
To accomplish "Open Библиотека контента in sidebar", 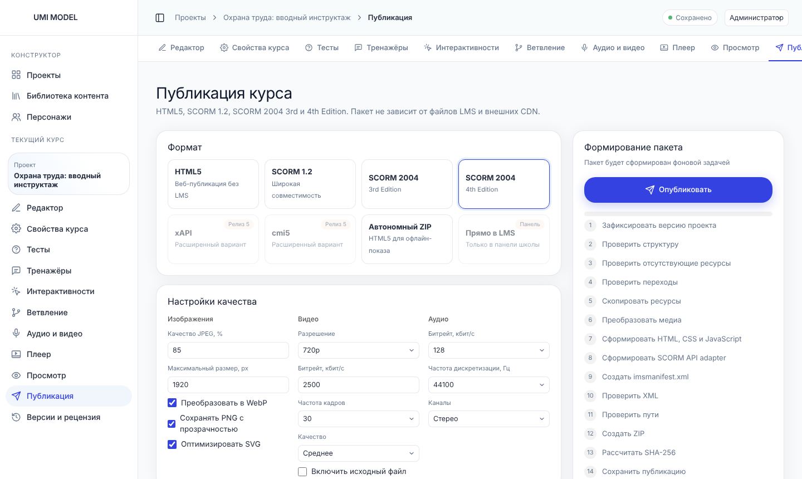I will pos(69,96).
